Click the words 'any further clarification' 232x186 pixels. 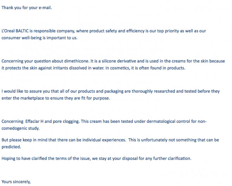[x=168, y=158]
